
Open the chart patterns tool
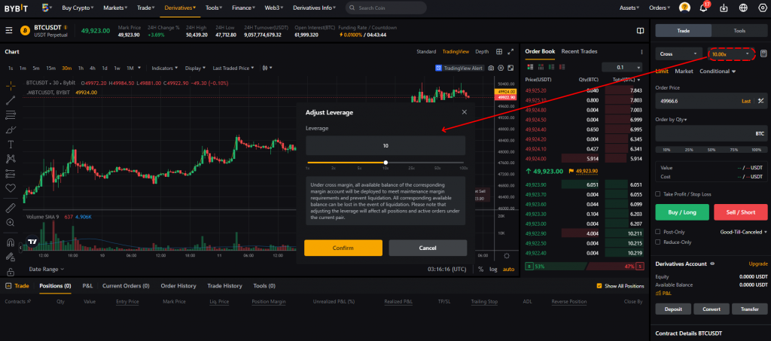11,159
